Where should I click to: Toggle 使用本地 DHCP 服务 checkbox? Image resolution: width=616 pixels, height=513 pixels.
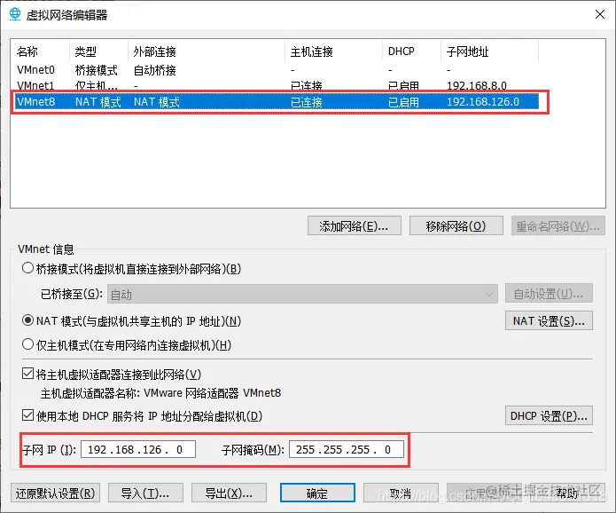27,415
